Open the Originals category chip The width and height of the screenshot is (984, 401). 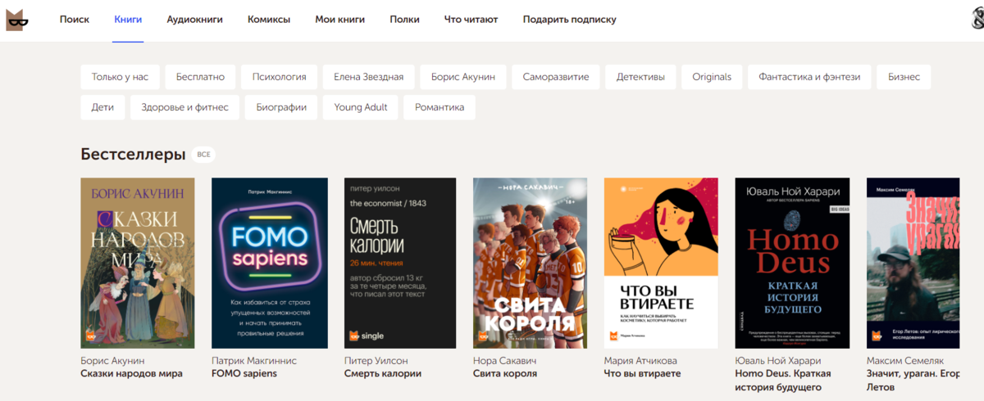click(x=712, y=77)
